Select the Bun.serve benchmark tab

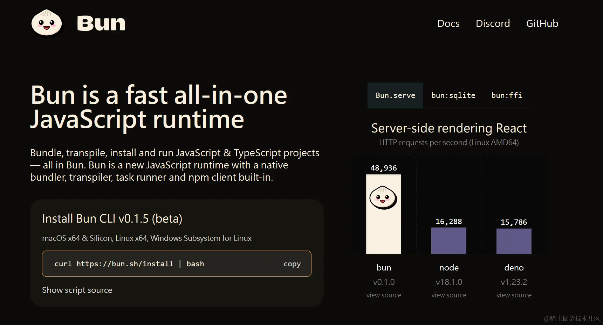point(395,95)
